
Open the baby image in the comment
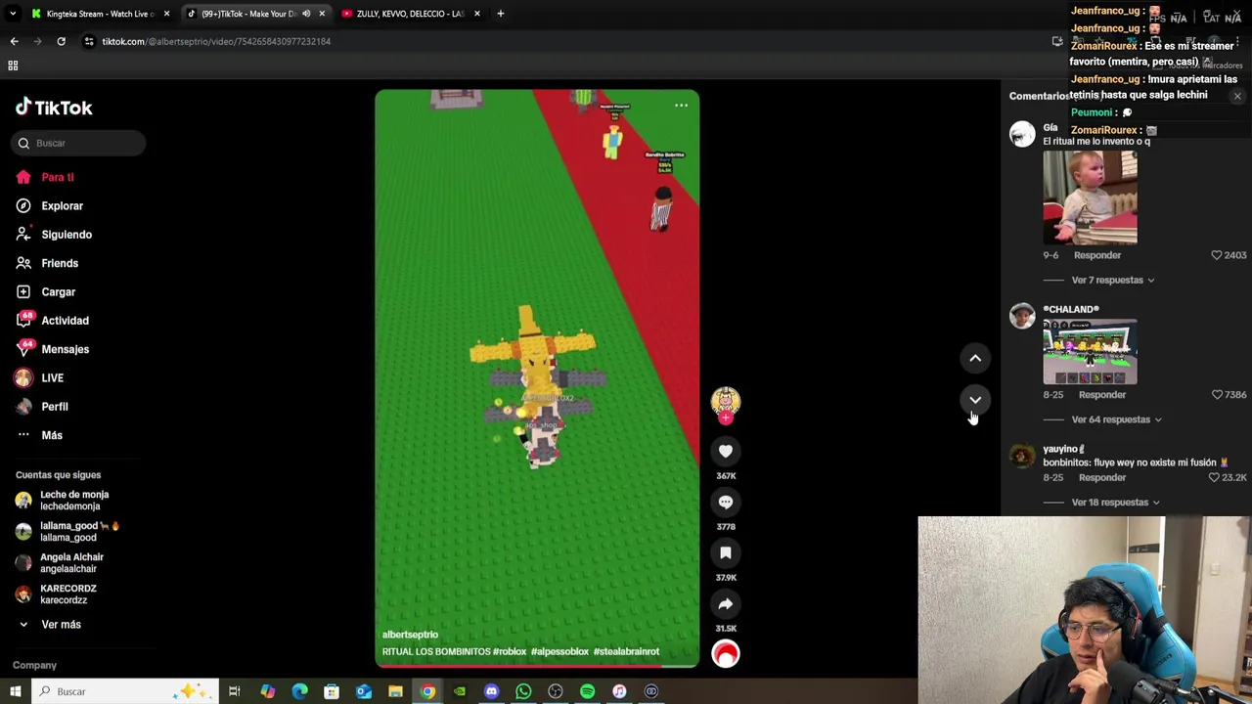point(1090,198)
